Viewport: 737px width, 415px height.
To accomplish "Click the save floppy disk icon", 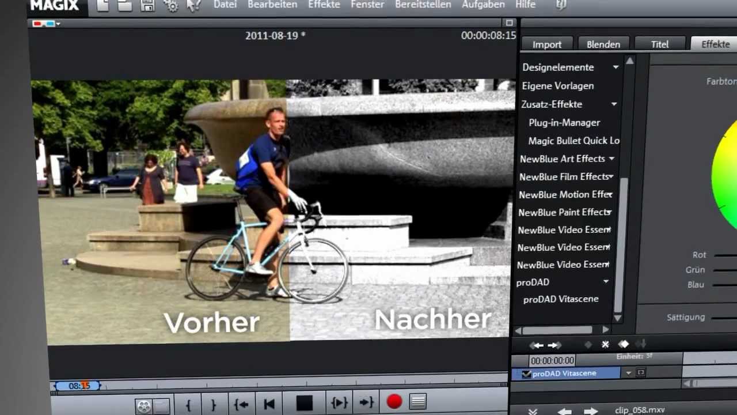I will pos(147,6).
